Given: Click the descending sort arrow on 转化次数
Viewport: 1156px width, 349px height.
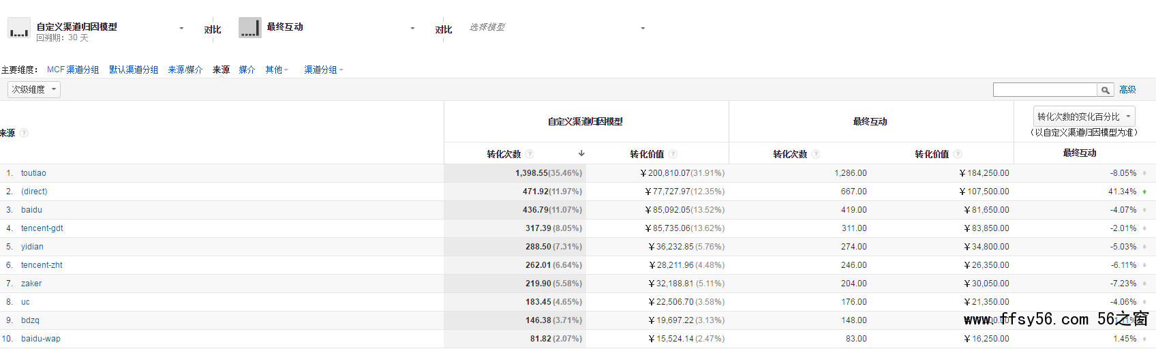Looking at the screenshot, I should point(581,153).
